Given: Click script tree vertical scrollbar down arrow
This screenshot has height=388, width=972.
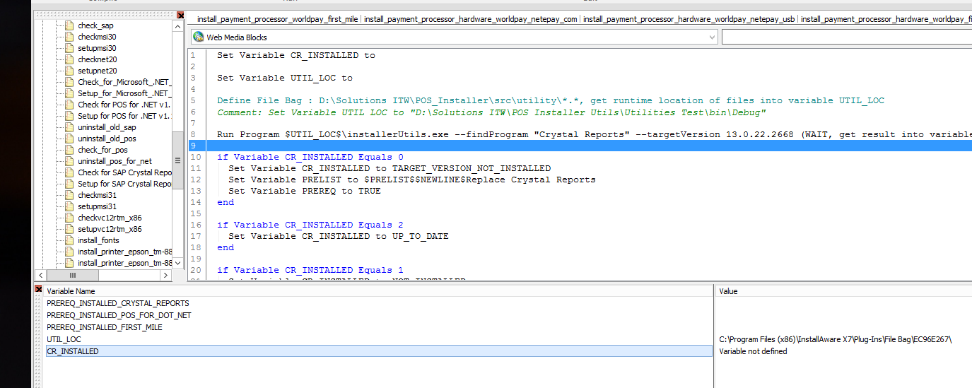Looking at the screenshot, I should (177, 262).
